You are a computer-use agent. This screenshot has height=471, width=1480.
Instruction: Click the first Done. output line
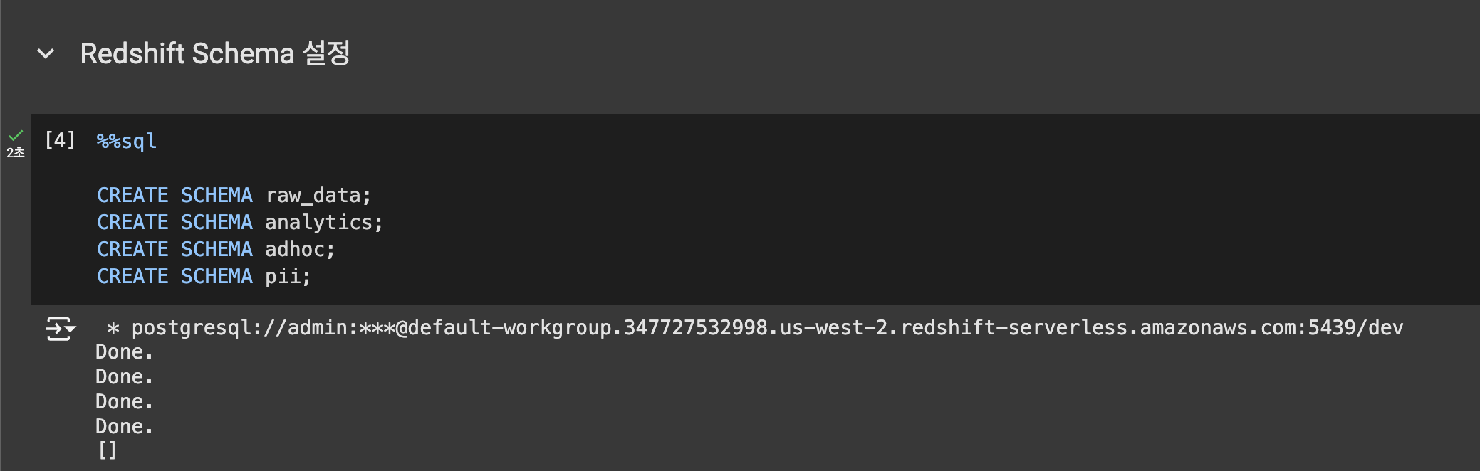pyautogui.click(x=125, y=352)
